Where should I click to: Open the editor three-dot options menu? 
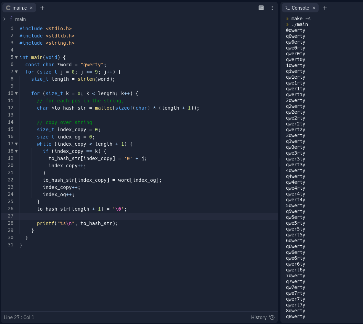click(x=272, y=8)
